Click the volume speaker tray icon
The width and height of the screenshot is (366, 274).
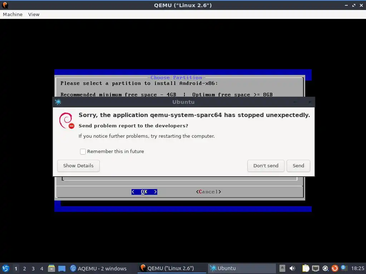coord(292,268)
